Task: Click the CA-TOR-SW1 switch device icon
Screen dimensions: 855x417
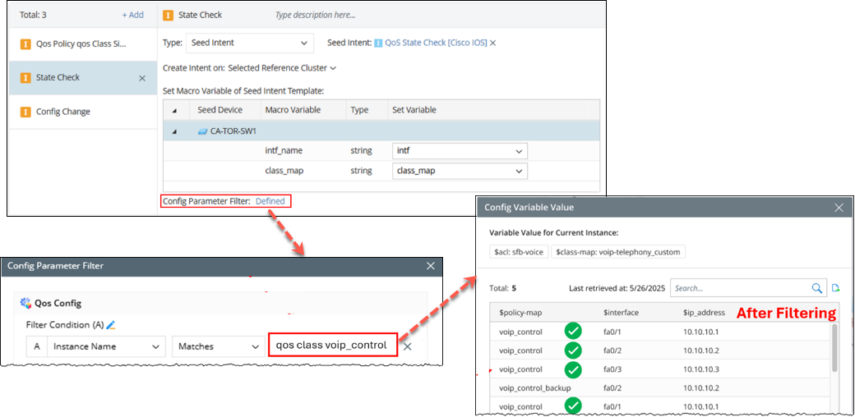Action: point(202,131)
